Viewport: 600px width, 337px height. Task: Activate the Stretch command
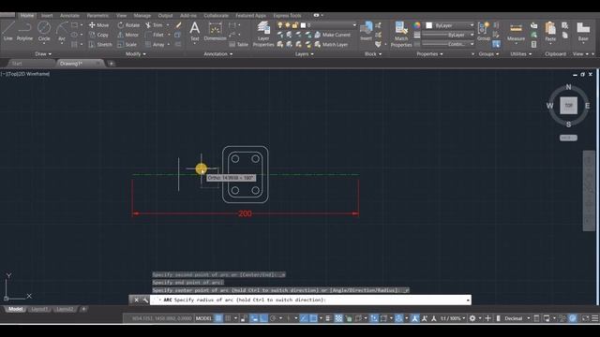100,44
